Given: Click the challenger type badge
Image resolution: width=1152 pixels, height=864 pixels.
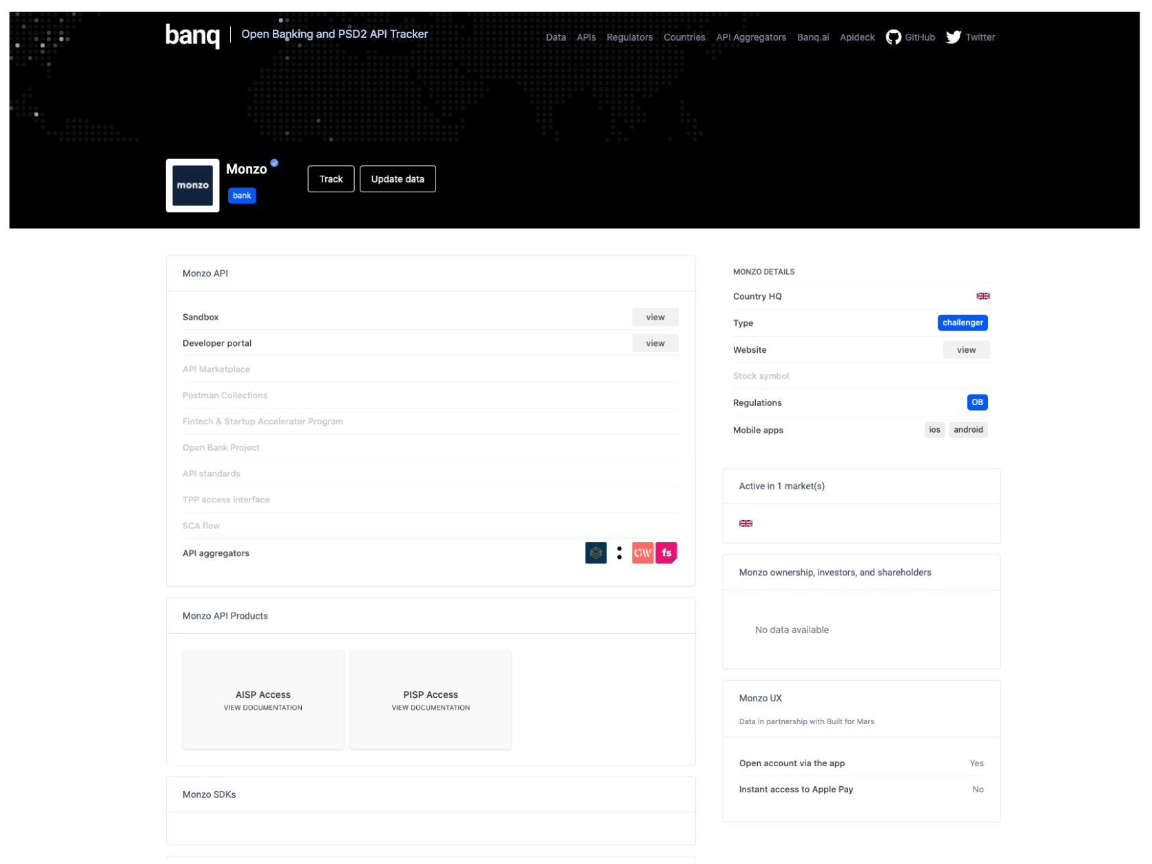Looking at the screenshot, I should (x=963, y=322).
